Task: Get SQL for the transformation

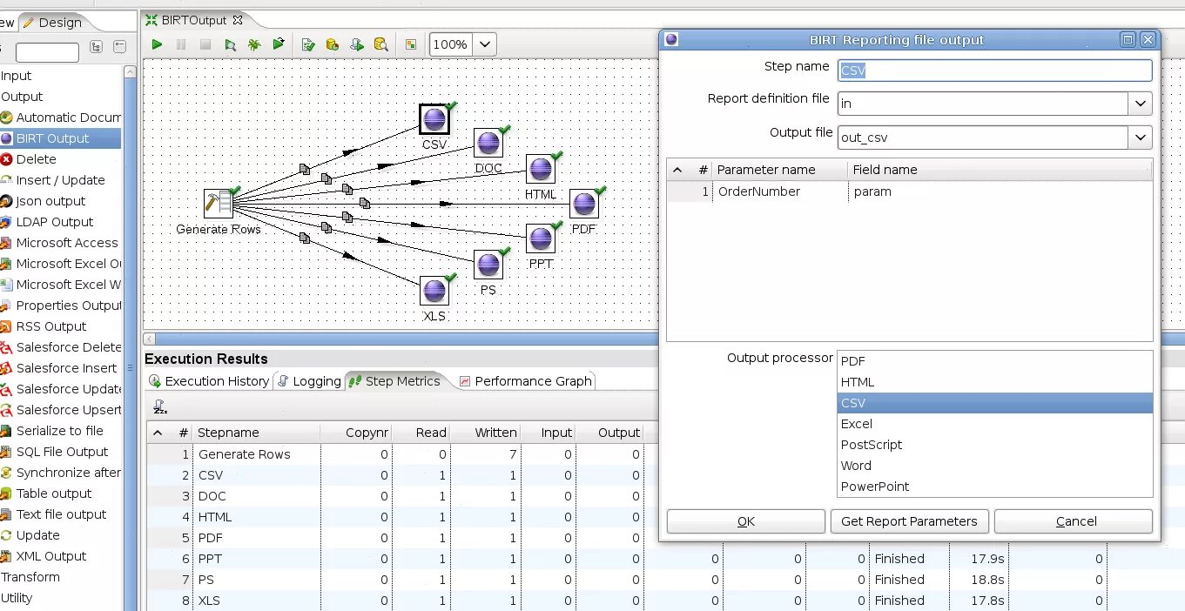Action: pos(357,44)
